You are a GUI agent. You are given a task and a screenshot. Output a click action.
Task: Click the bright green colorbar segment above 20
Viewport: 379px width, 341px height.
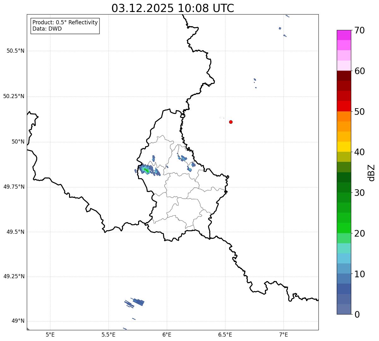[344, 228]
